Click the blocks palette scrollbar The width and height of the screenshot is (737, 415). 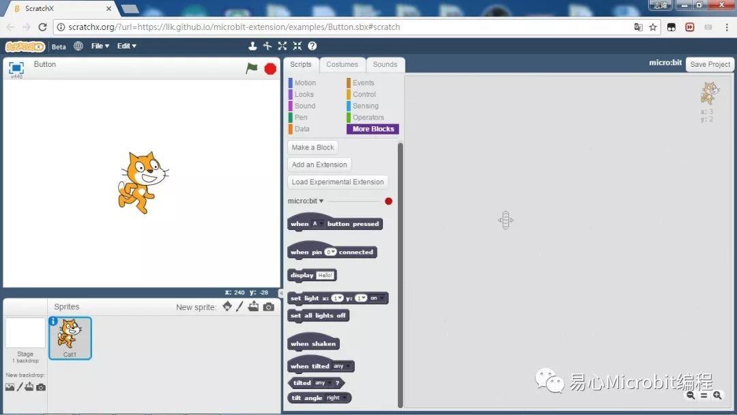[x=401, y=275]
